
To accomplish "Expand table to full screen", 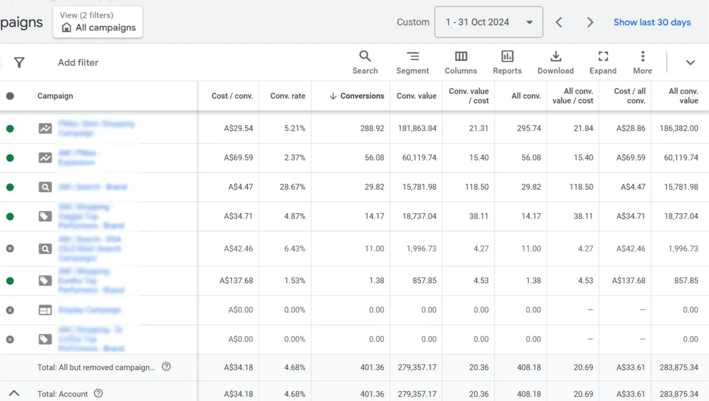I will (603, 62).
